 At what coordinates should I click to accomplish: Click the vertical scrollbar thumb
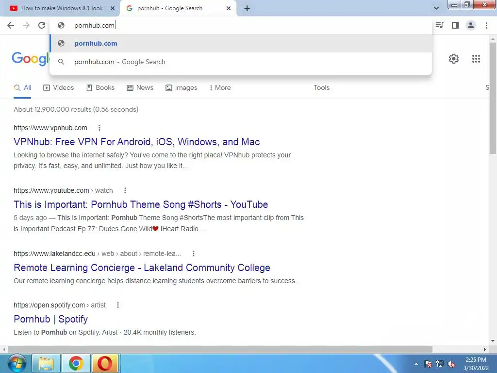(493, 98)
